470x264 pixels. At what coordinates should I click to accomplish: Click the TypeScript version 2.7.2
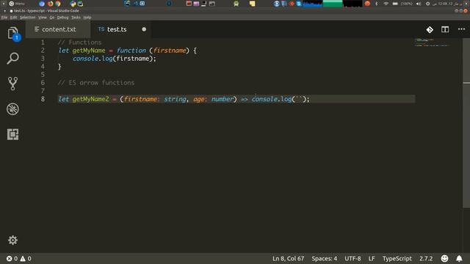click(x=426, y=258)
